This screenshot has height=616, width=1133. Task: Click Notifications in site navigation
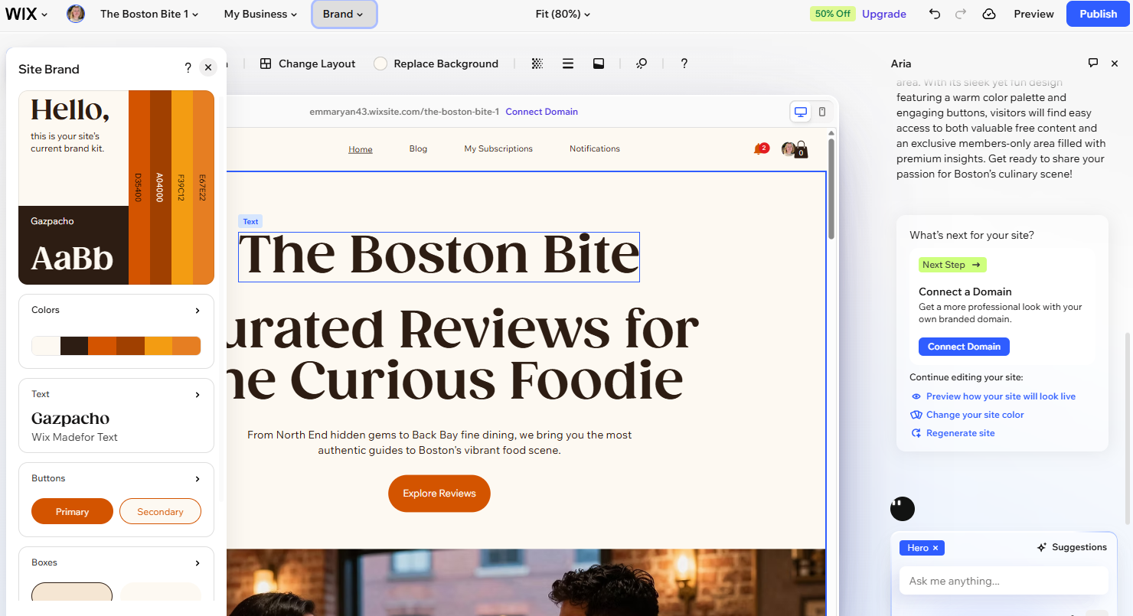[x=595, y=148]
